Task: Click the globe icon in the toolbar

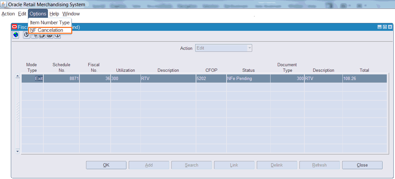Action: (16, 35)
